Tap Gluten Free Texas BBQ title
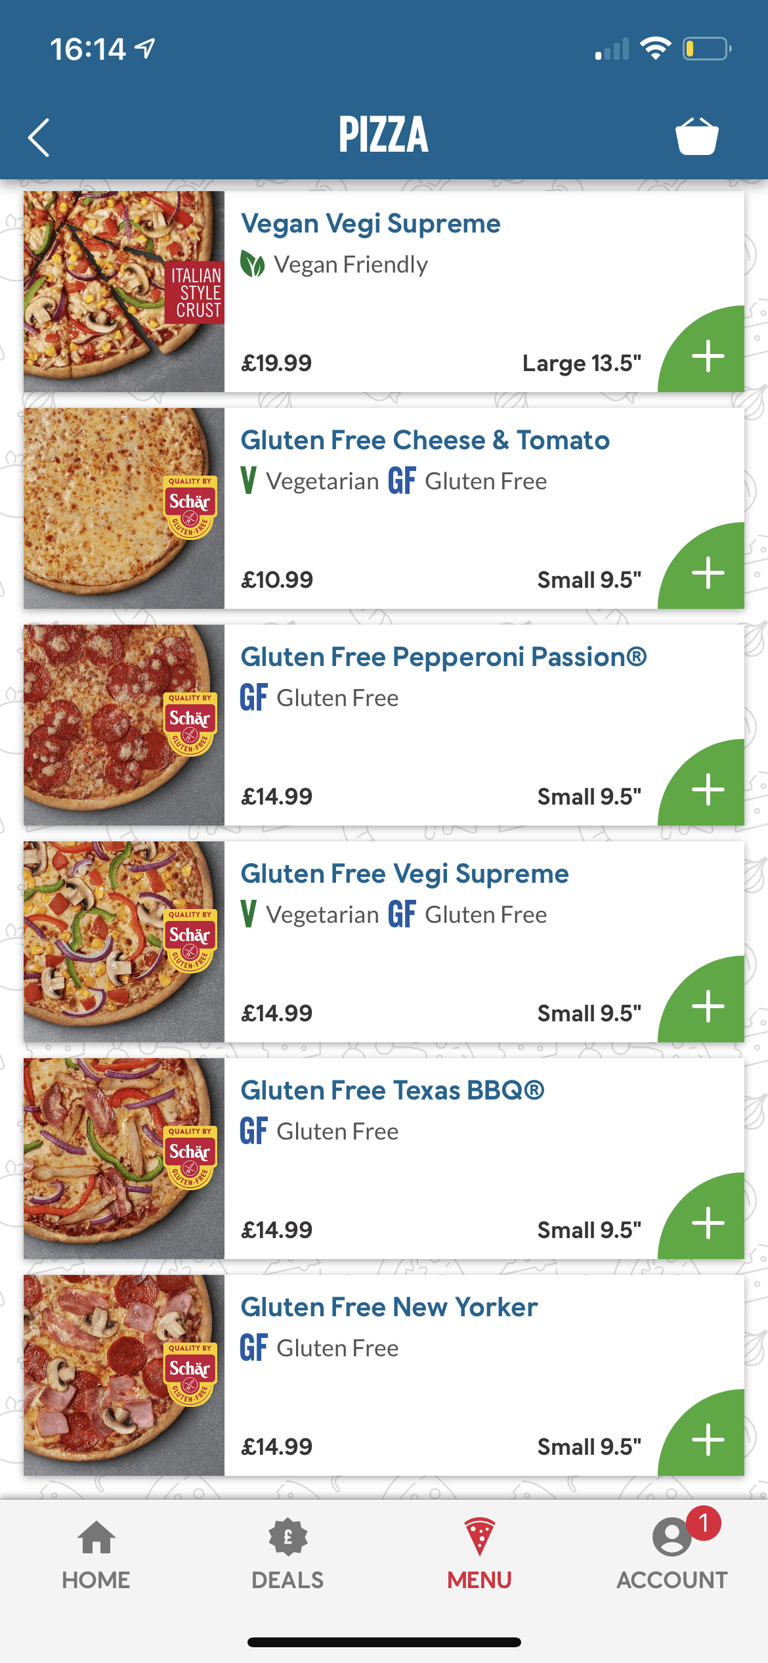768x1663 pixels. [392, 1090]
